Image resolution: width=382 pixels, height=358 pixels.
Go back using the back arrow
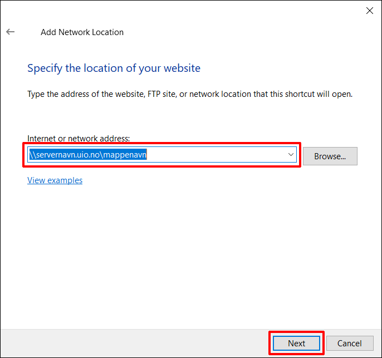pos(10,32)
